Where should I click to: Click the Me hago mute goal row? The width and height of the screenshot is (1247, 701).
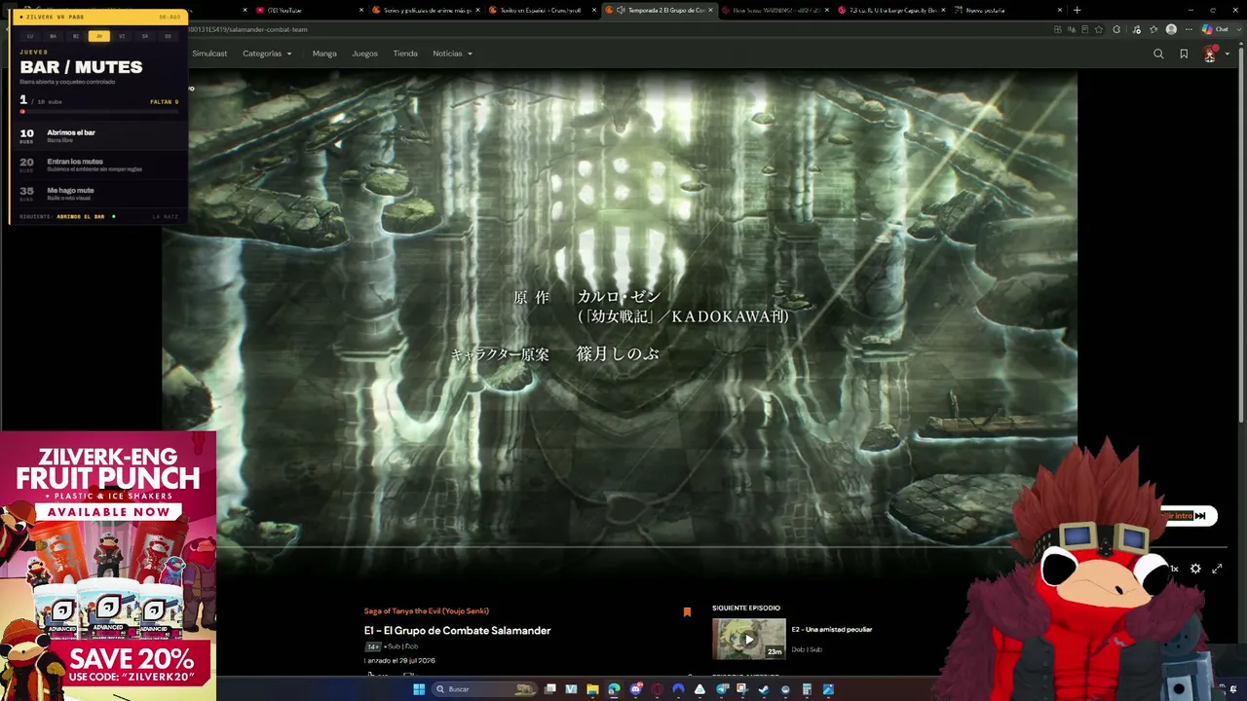coord(98,194)
